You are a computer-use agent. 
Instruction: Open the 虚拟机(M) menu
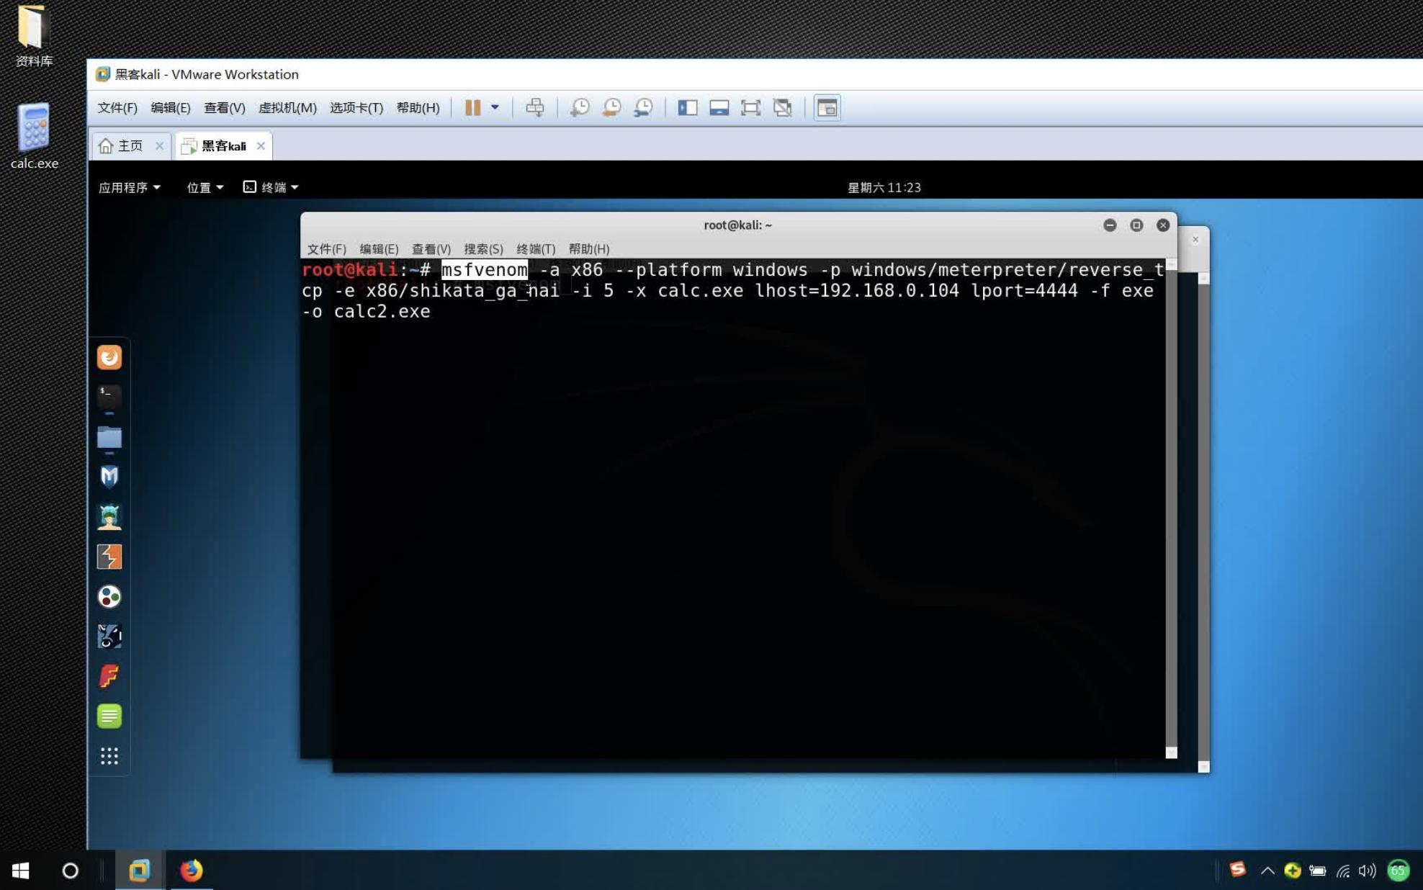point(287,108)
